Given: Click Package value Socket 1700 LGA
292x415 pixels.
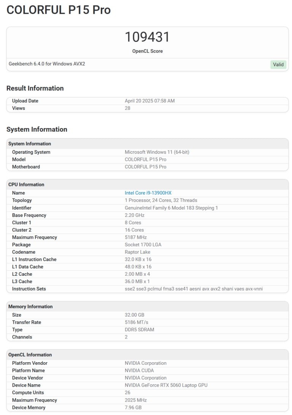Looking at the screenshot, I should (x=143, y=245).
